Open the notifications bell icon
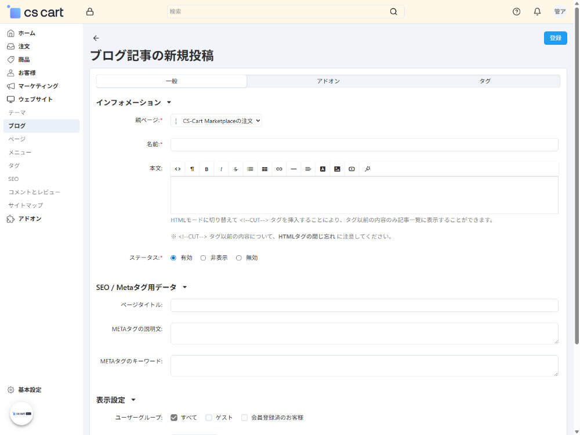Screen dimensions: 580x435 (537, 12)
